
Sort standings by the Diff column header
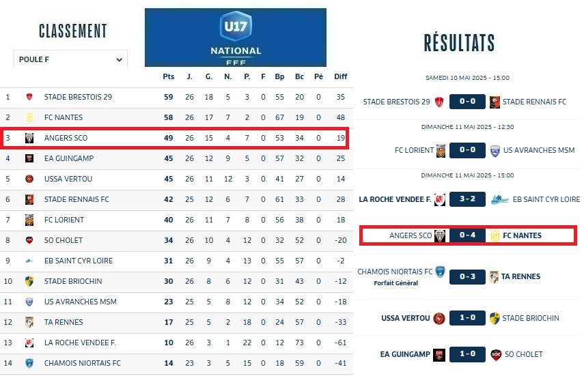point(340,76)
